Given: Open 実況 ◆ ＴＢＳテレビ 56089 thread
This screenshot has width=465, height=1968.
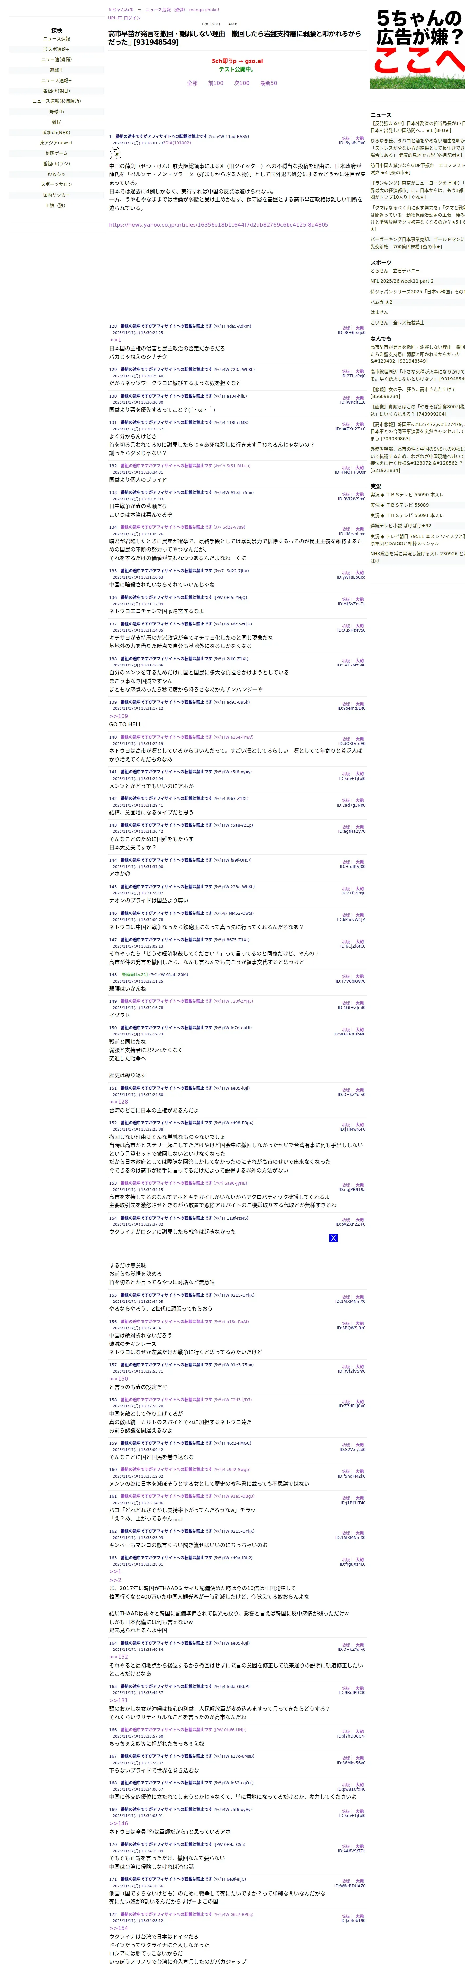Looking at the screenshot, I should tap(400, 505).
